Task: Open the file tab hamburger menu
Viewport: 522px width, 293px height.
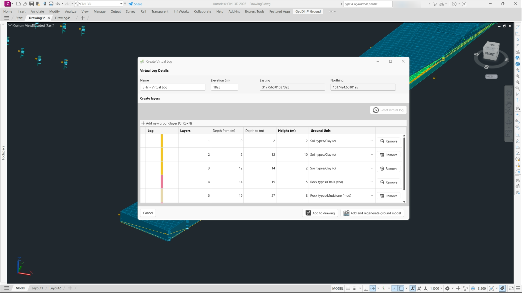Action: click(x=7, y=18)
